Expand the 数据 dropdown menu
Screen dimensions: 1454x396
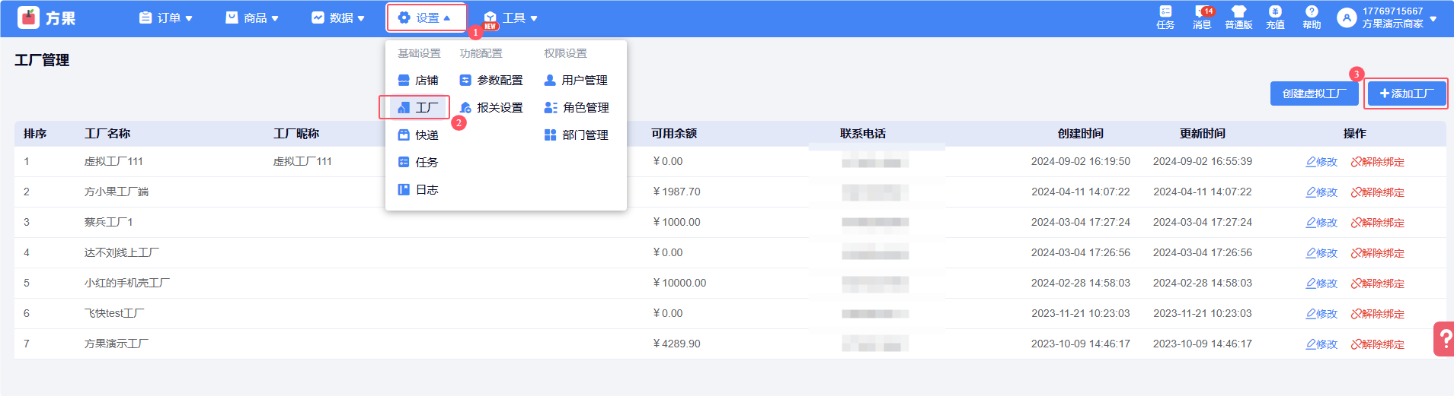click(x=338, y=17)
